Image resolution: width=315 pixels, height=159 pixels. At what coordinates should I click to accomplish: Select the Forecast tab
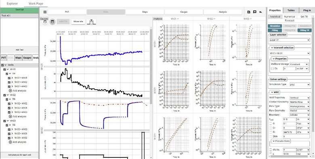(290, 21)
